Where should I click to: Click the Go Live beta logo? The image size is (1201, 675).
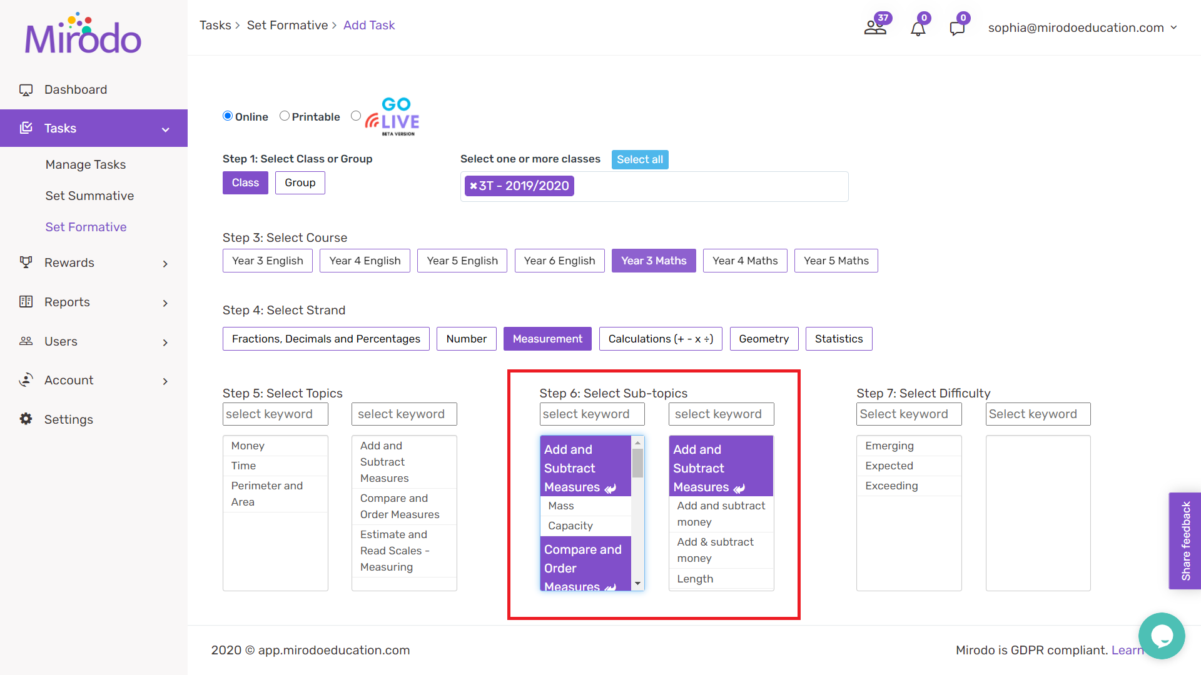click(x=393, y=117)
